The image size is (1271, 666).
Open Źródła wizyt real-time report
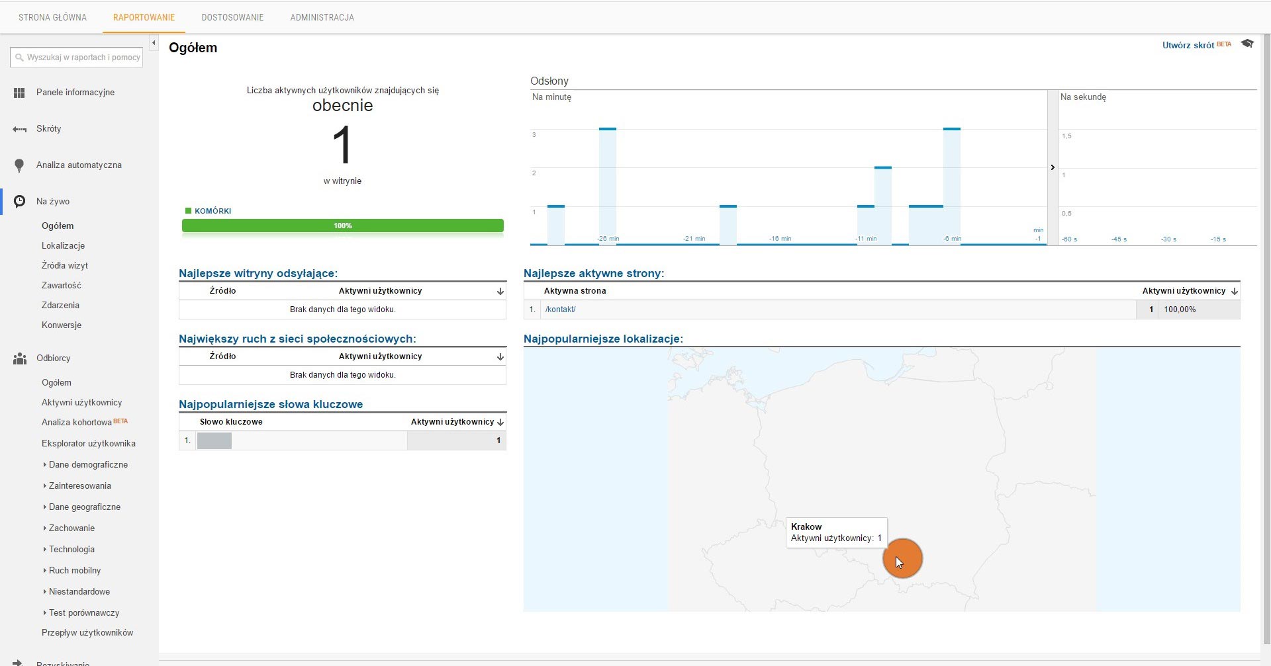(x=64, y=265)
